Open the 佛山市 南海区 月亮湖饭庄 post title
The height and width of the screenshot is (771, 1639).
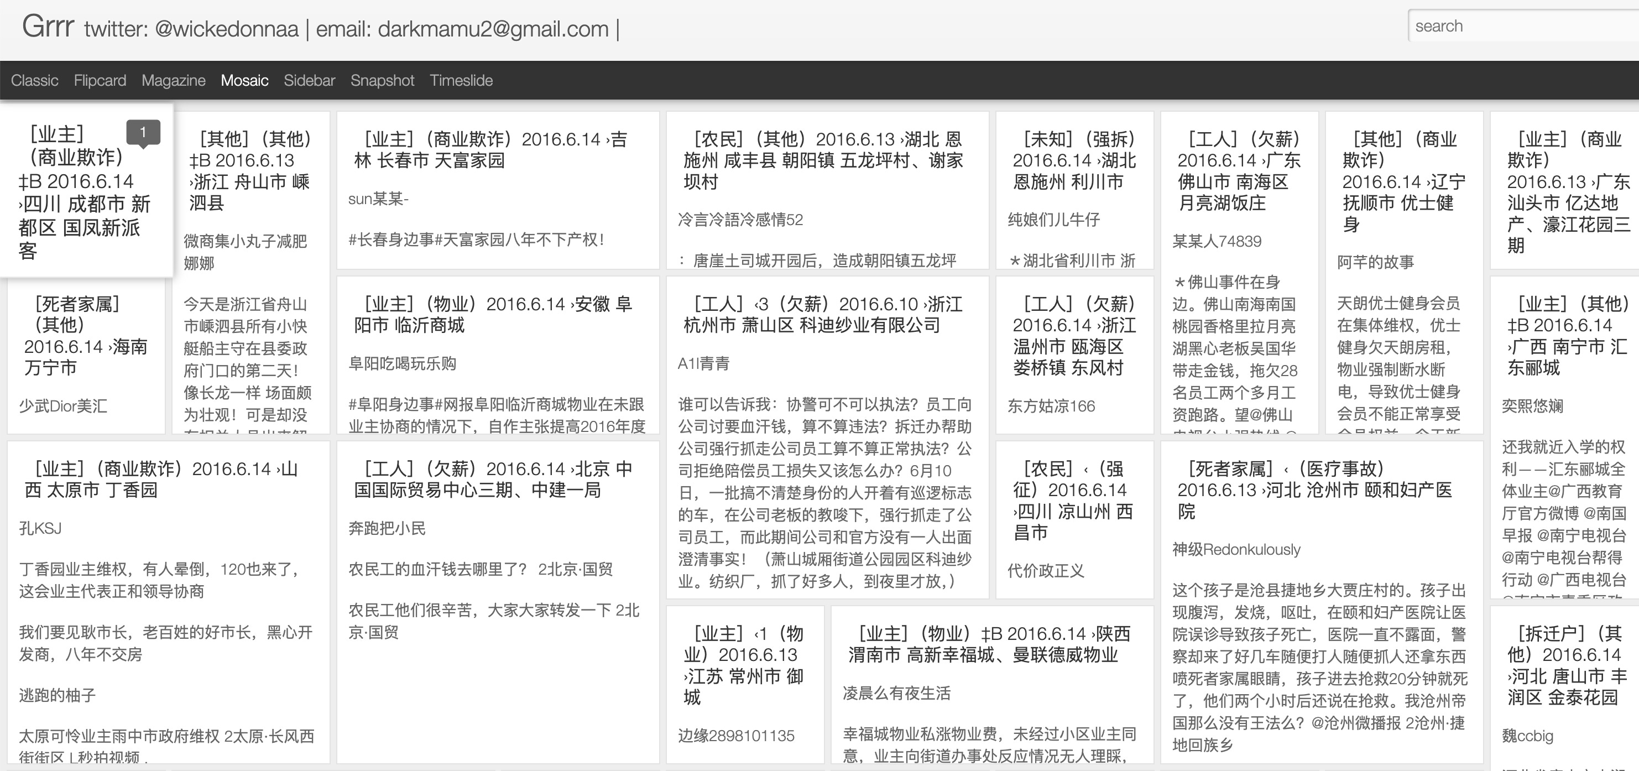pyautogui.click(x=1239, y=170)
